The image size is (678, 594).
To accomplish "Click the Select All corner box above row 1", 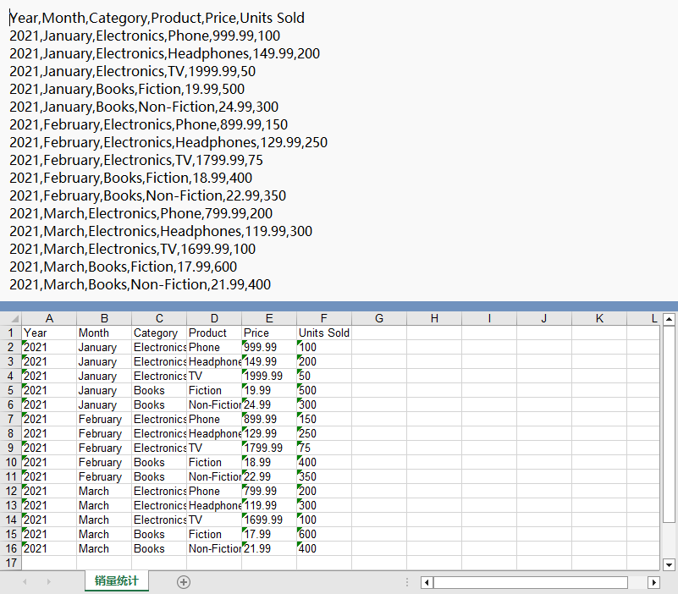I will coord(11,318).
